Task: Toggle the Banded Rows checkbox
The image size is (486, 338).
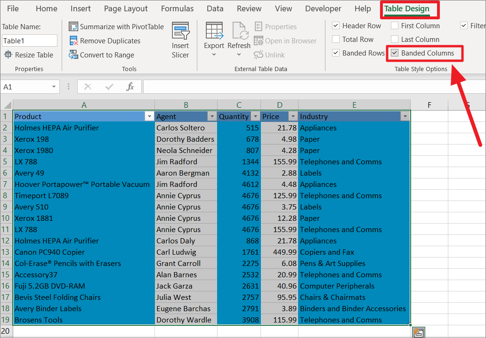Action: (x=336, y=53)
